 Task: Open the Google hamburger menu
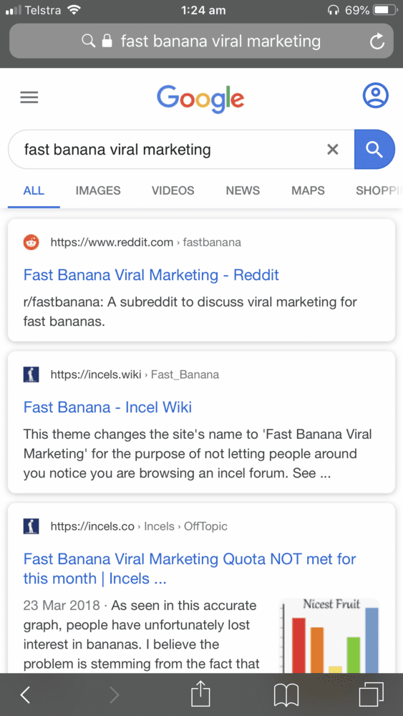point(29,97)
